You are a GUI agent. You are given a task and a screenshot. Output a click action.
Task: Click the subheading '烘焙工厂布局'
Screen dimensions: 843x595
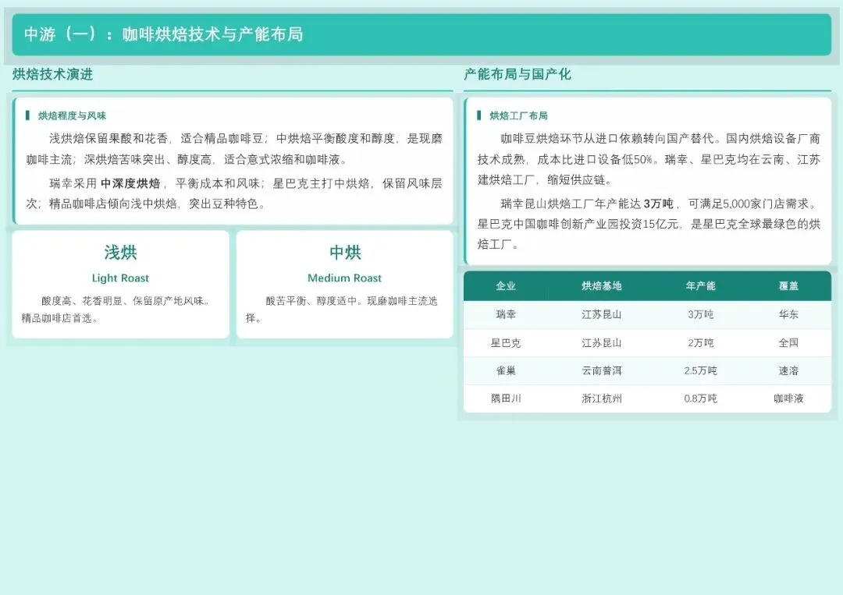518,115
